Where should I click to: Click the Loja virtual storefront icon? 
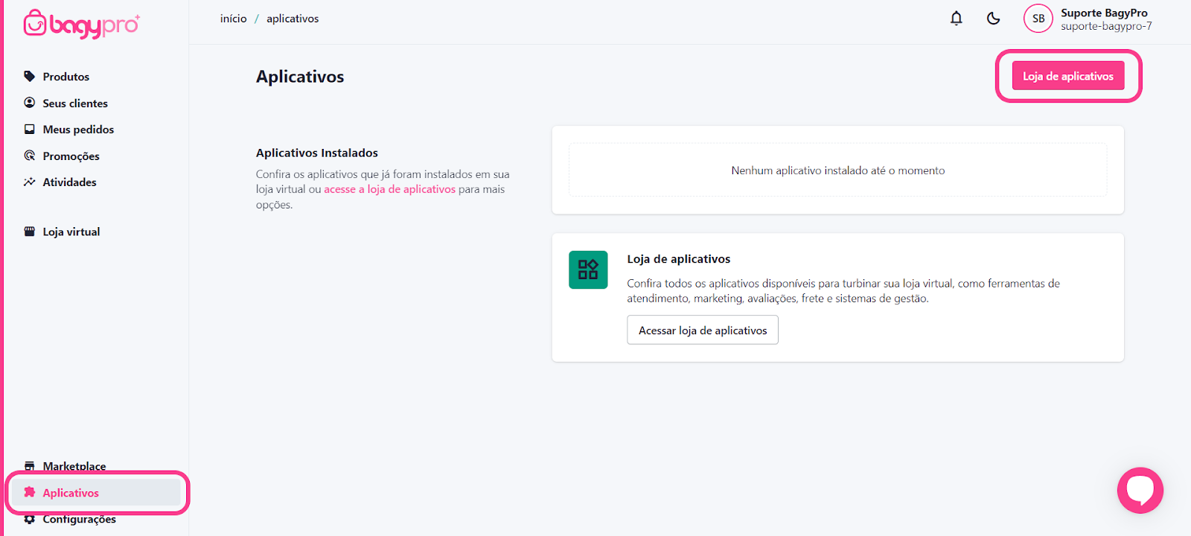(x=30, y=232)
